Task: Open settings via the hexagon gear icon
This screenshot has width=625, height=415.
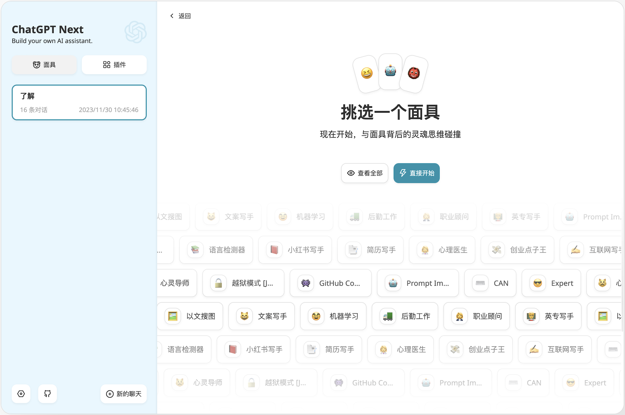Action: (x=21, y=394)
